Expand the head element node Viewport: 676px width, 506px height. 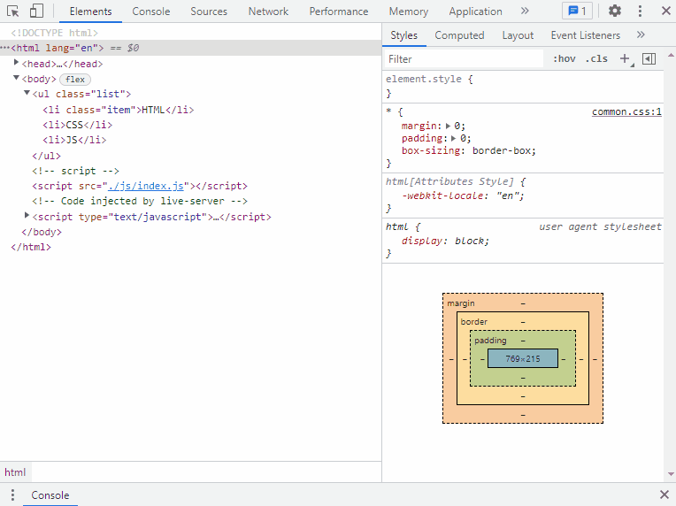point(16,63)
